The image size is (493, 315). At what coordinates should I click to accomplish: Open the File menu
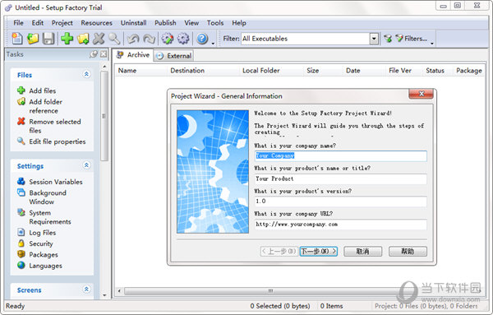(x=18, y=23)
